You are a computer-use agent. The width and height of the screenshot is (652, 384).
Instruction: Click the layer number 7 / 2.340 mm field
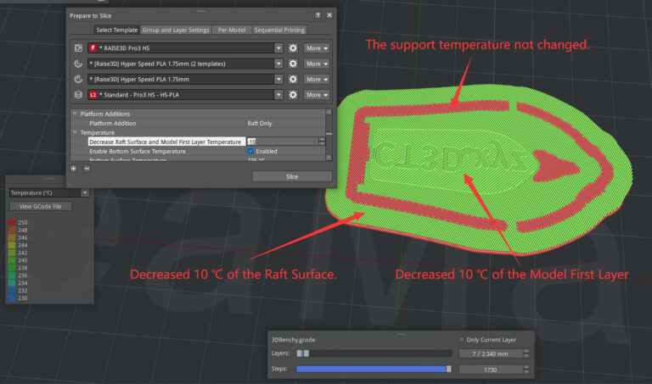coord(490,353)
